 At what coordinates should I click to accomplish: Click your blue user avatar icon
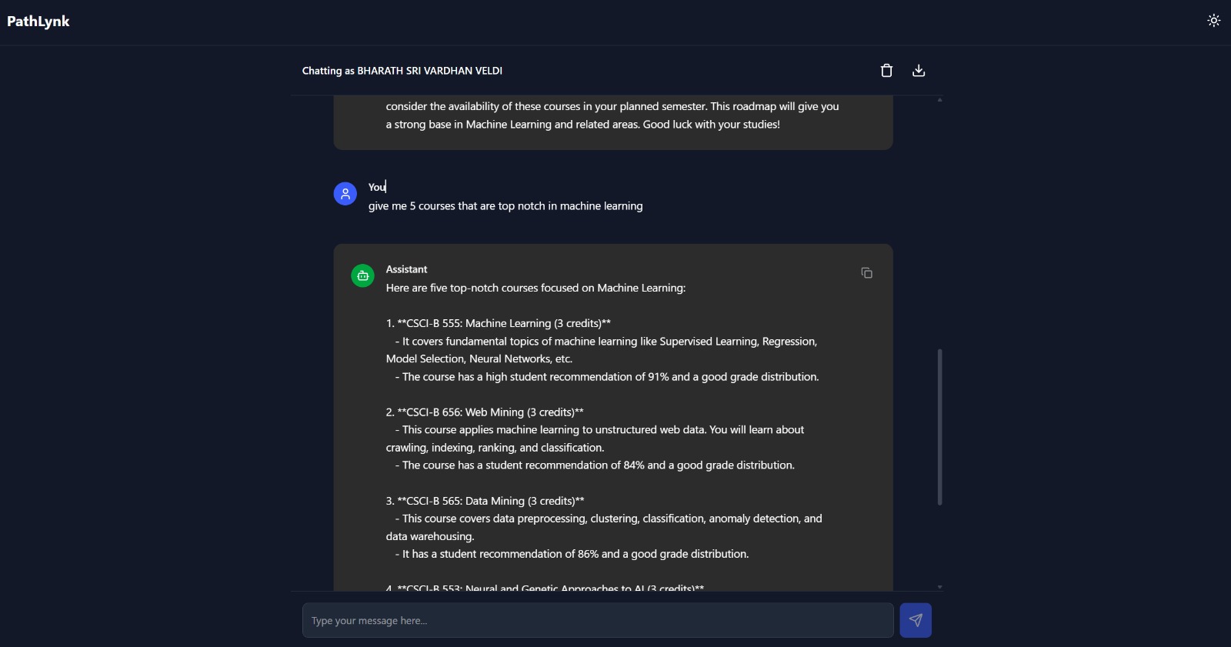click(345, 193)
